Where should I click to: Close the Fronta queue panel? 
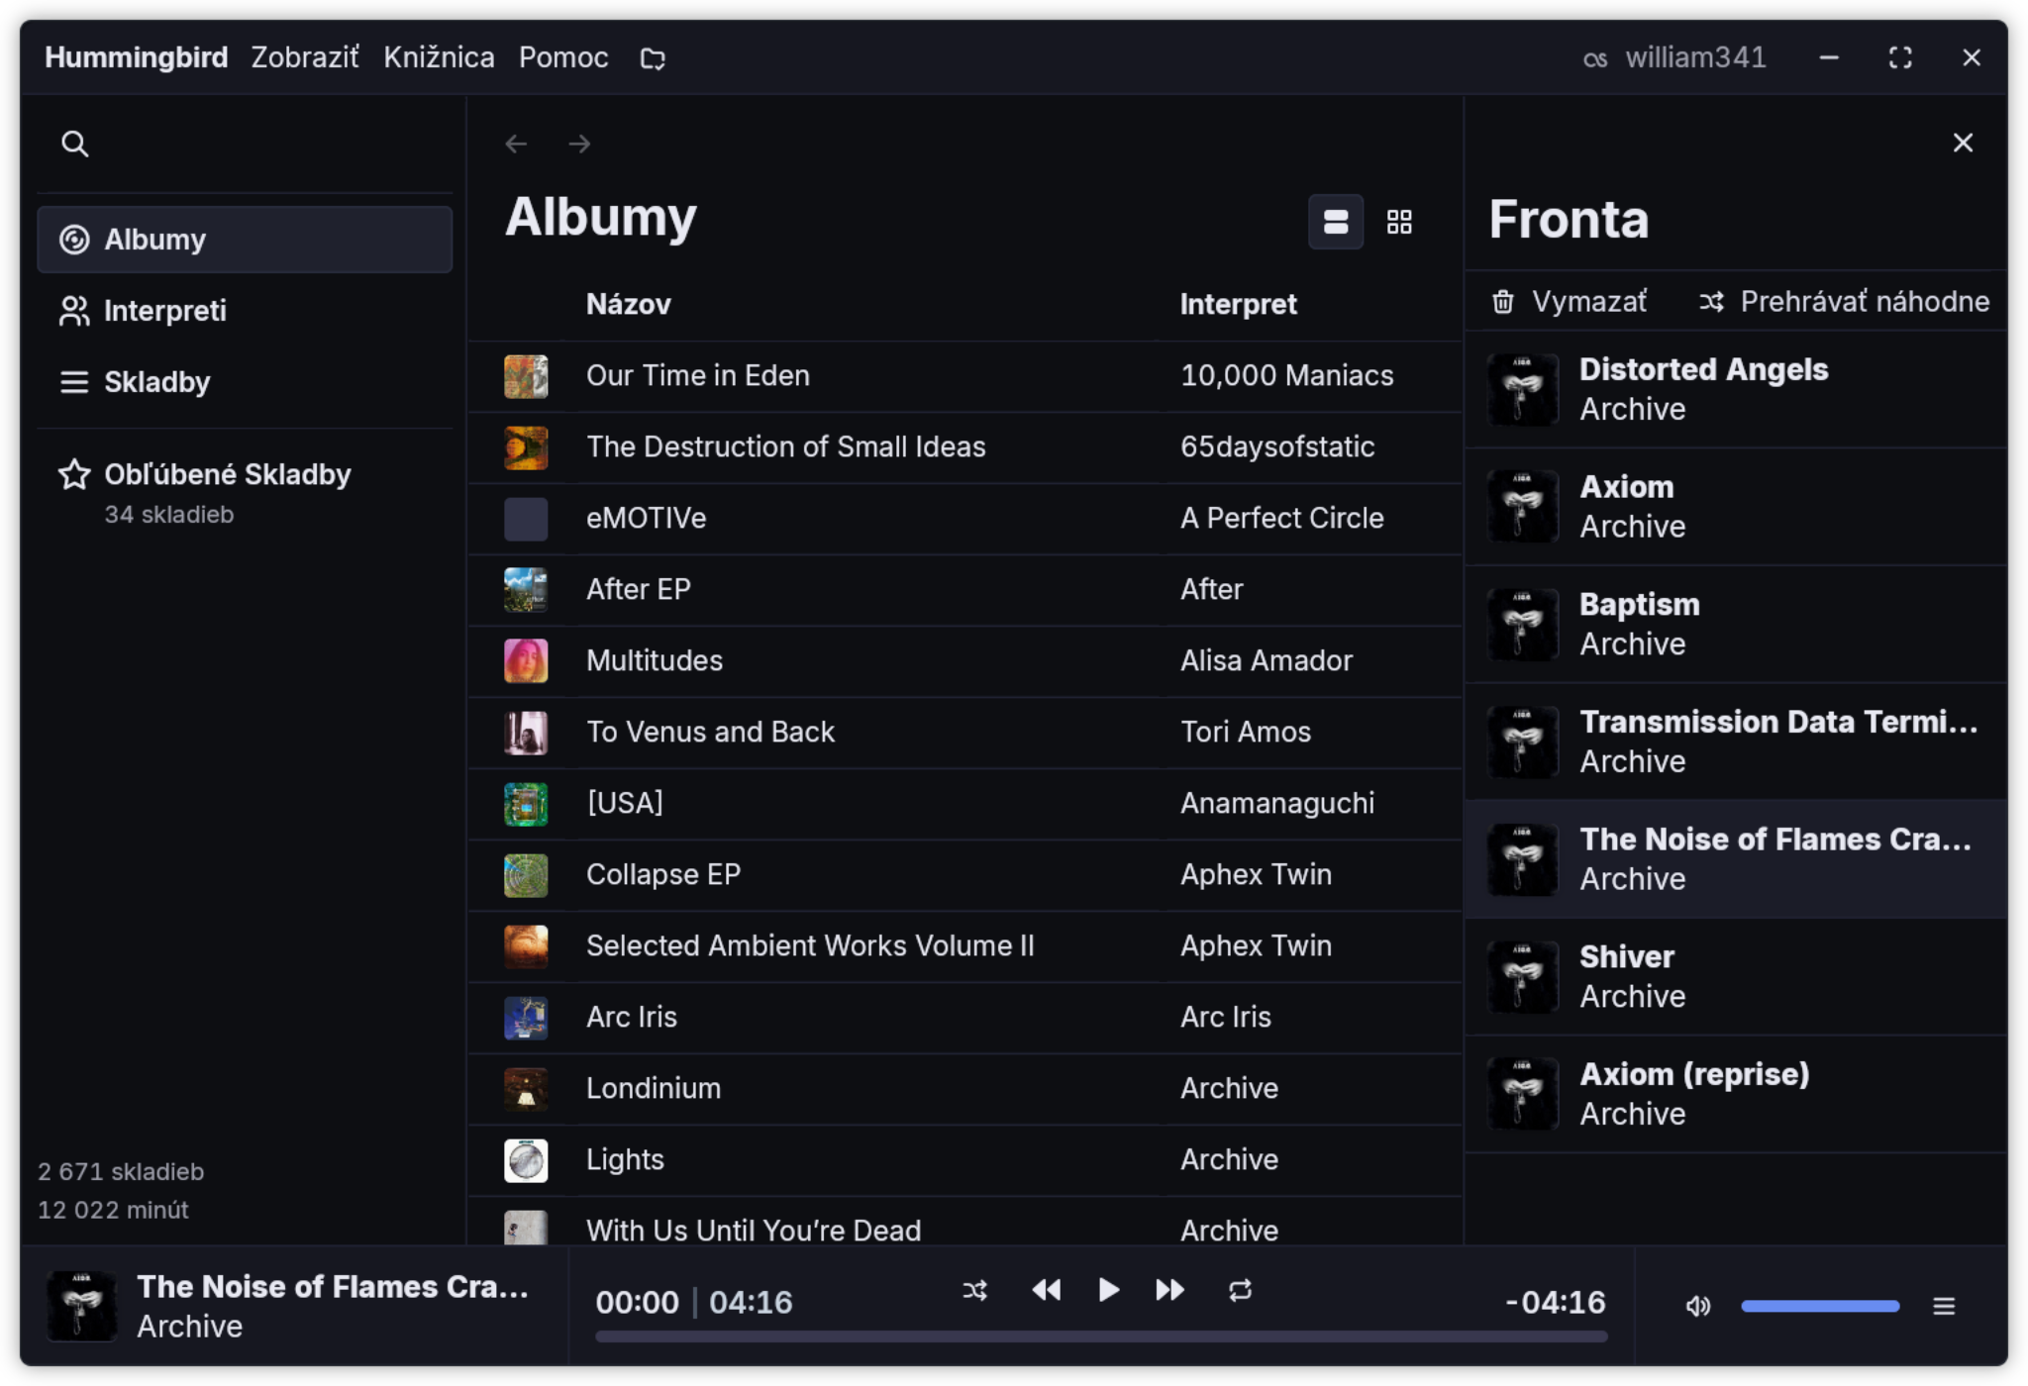(x=1963, y=143)
